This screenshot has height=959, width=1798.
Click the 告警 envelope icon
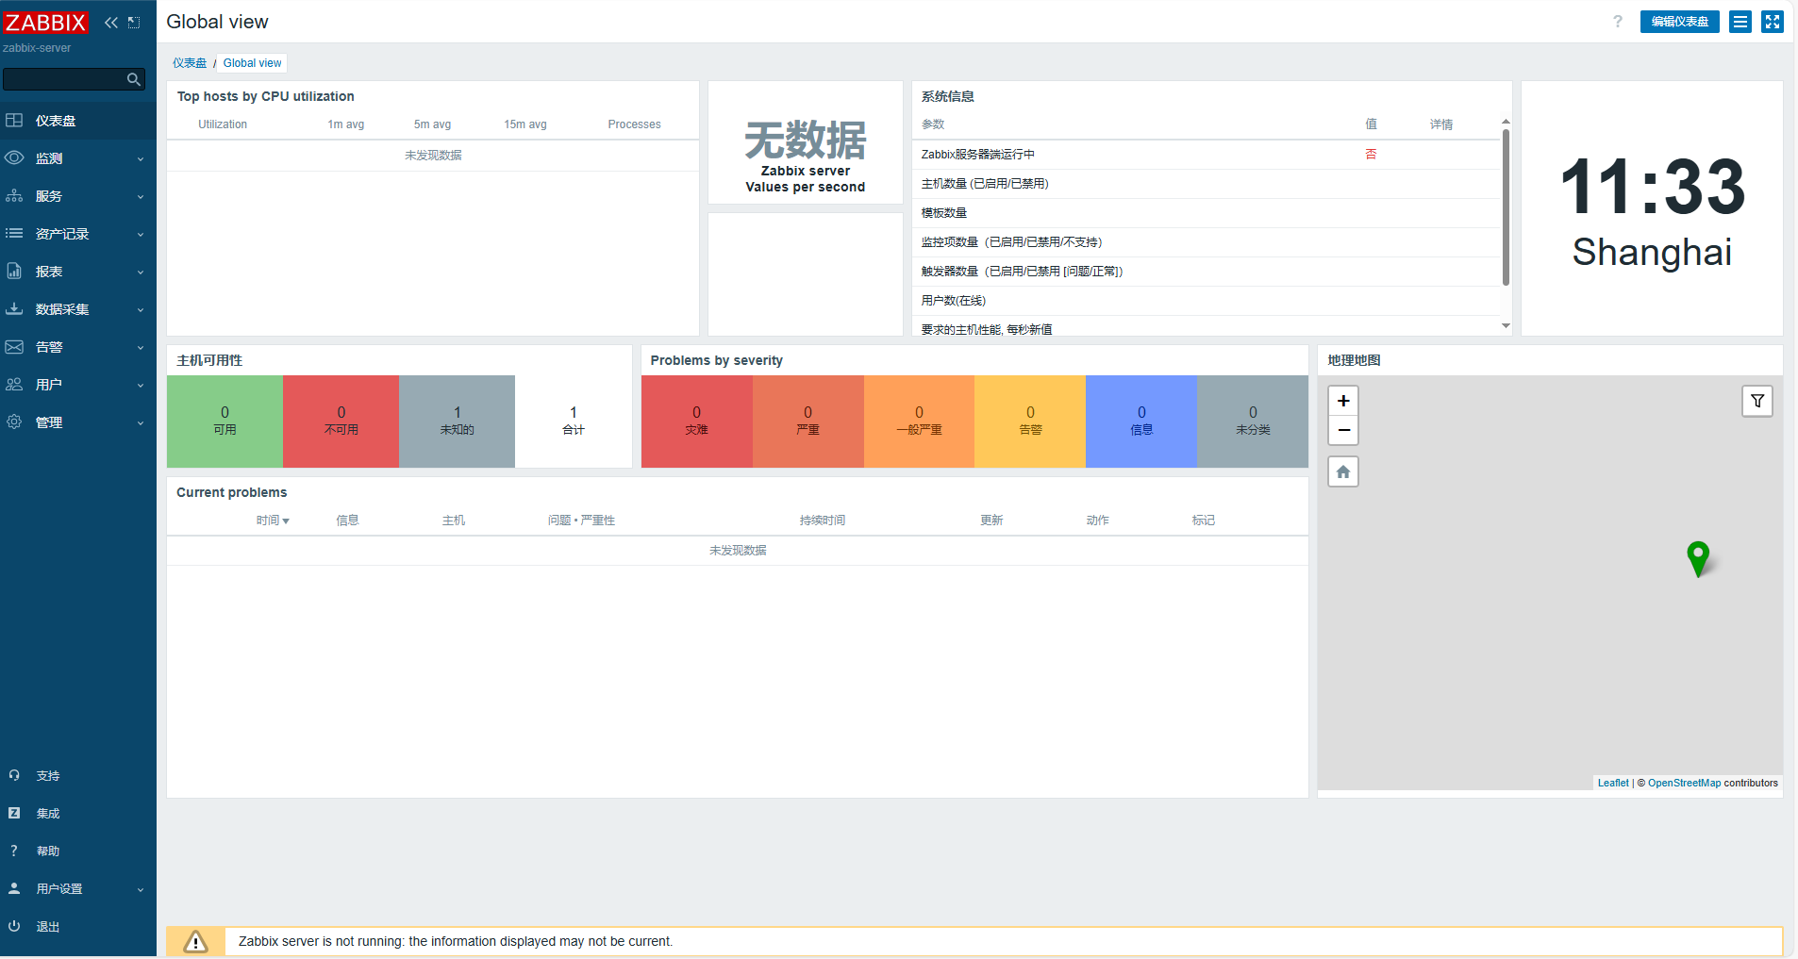click(14, 347)
